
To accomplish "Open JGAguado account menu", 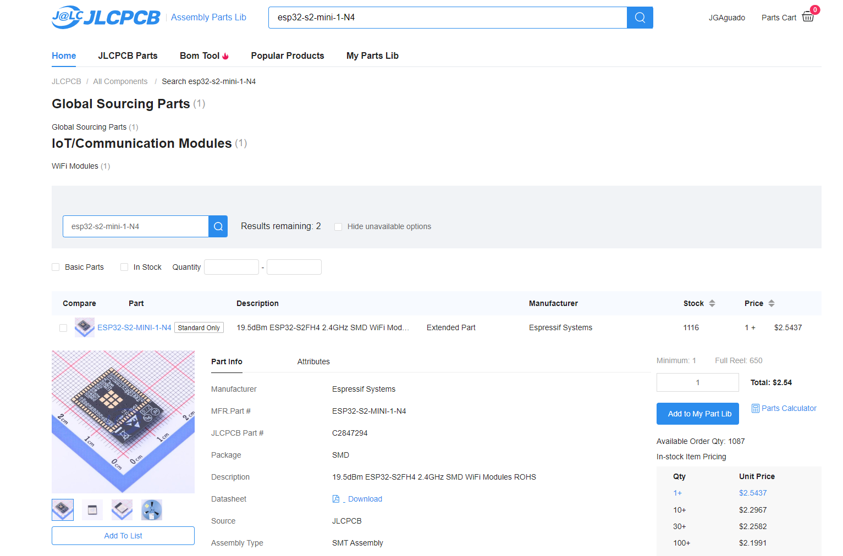I will (727, 18).
